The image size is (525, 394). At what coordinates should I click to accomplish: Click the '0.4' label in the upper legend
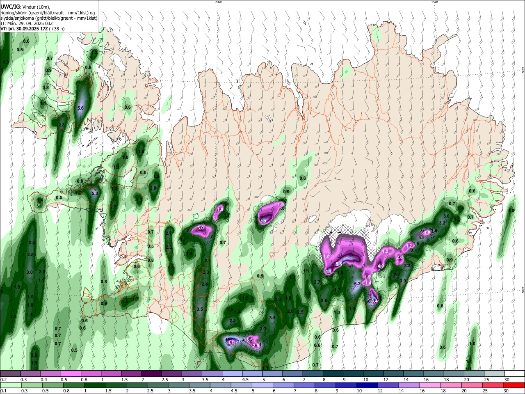point(43,380)
